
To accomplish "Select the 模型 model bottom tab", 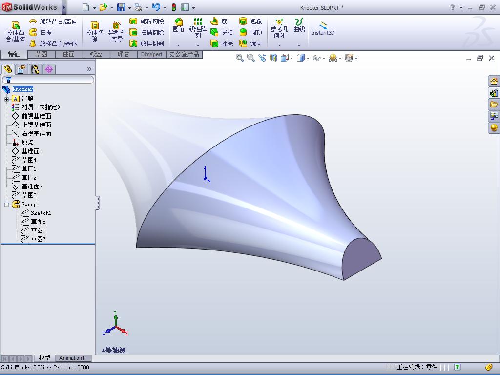I will (44, 358).
